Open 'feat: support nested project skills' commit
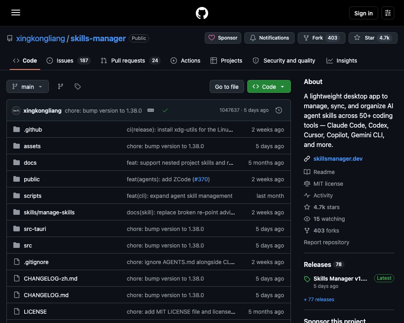This screenshot has height=323, width=404. [x=180, y=163]
